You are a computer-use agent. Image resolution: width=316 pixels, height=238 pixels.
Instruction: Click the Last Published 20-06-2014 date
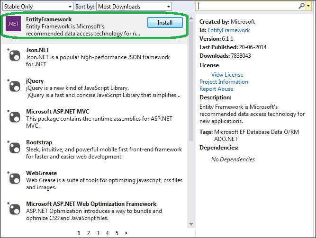click(253, 47)
